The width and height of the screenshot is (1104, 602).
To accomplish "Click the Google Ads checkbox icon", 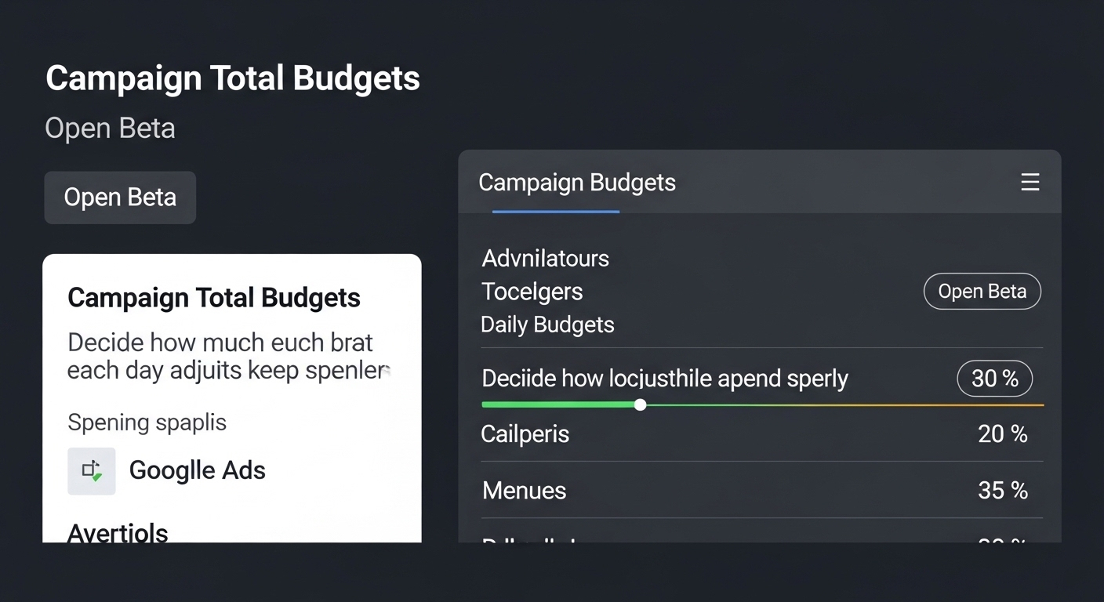I will [92, 470].
